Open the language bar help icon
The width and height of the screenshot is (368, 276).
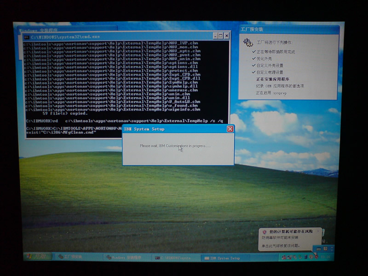pos(325,248)
